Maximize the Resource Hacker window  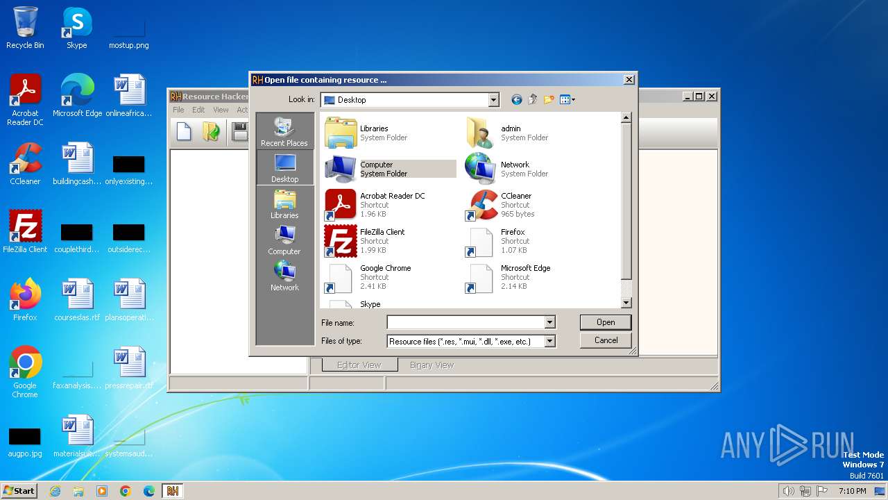(699, 97)
